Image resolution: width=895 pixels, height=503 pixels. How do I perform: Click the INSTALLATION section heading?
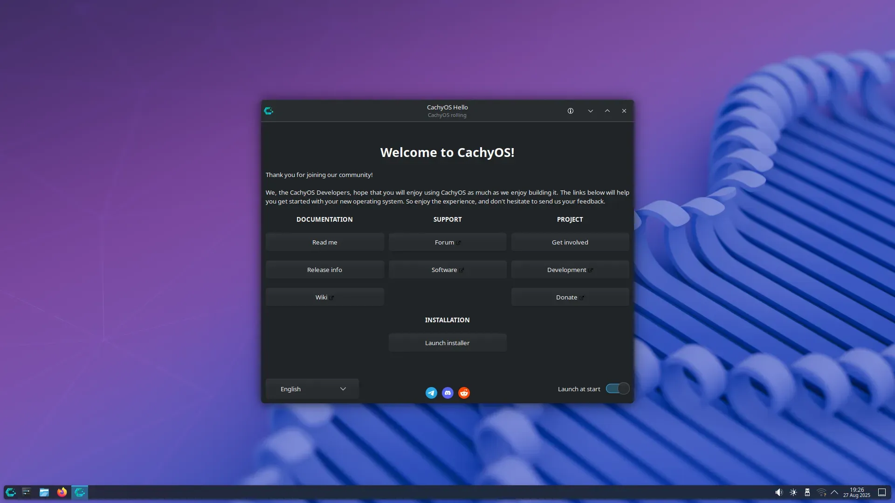click(x=447, y=320)
